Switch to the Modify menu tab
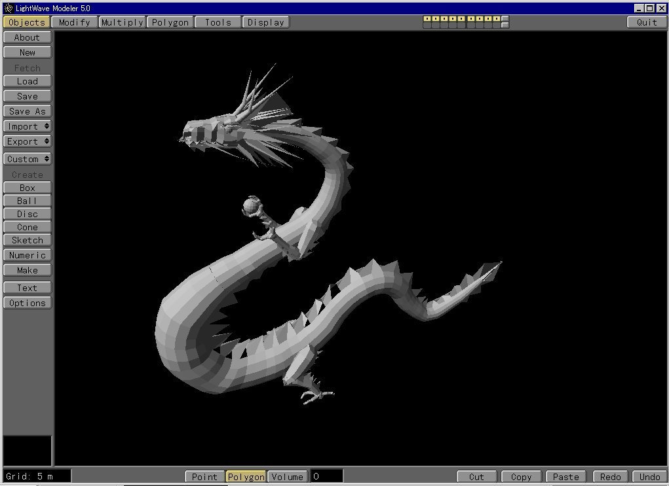This screenshot has height=486, width=669. 74,22
